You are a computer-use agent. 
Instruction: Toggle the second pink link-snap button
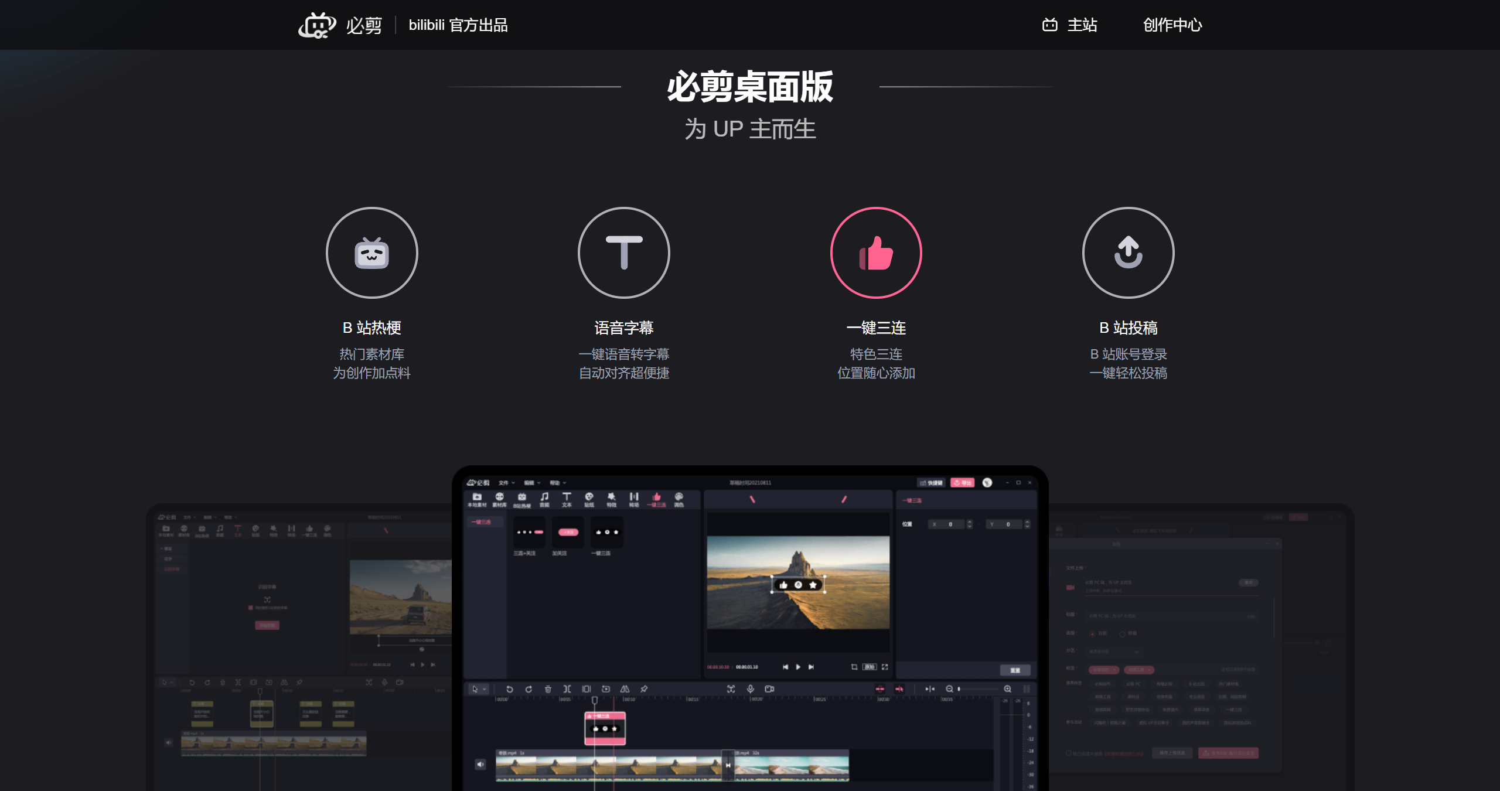tap(899, 689)
